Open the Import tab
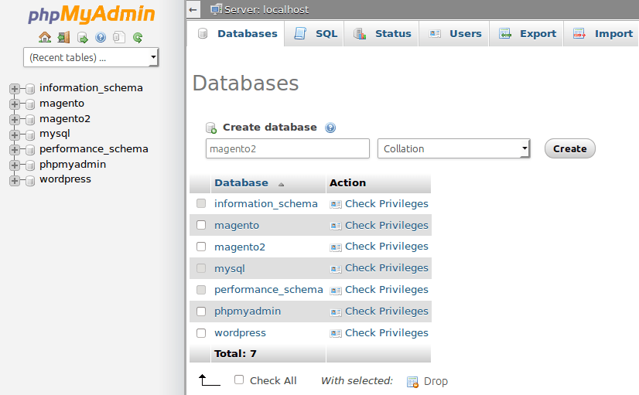 [x=601, y=34]
